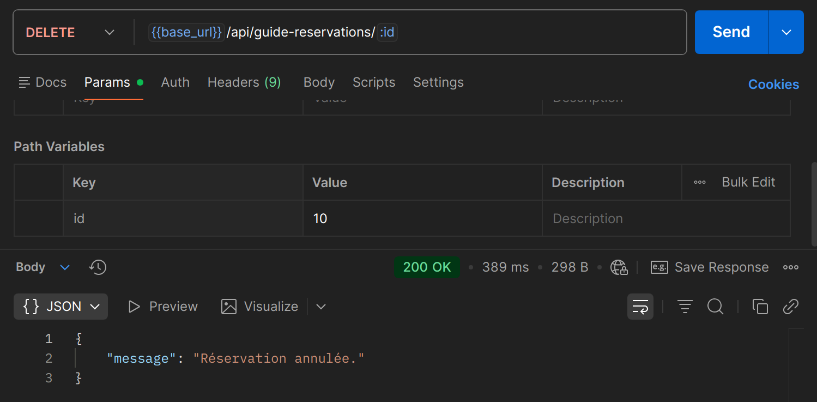Click line number 1 in response
Screen dimensions: 817x402
coord(49,339)
